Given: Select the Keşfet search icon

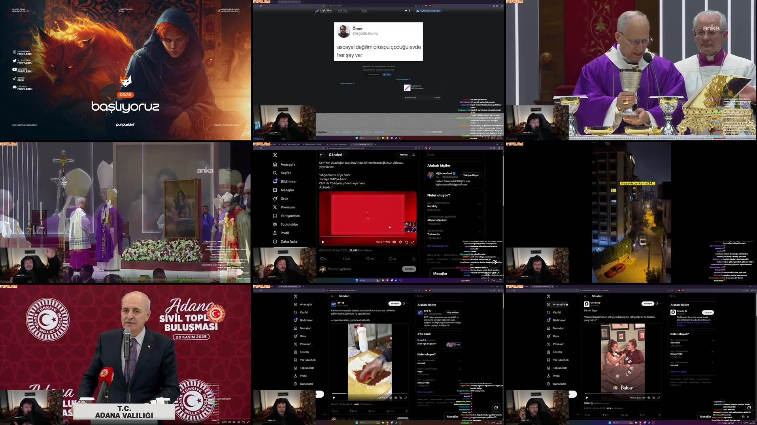Looking at the screenshot, I should click(275, 173).
